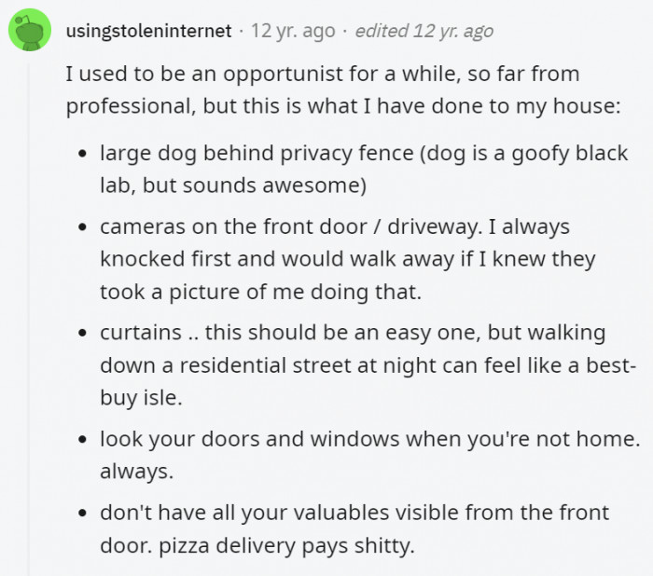
Task: Select the bullet about the large dog
Action: [x=364, y=169]
